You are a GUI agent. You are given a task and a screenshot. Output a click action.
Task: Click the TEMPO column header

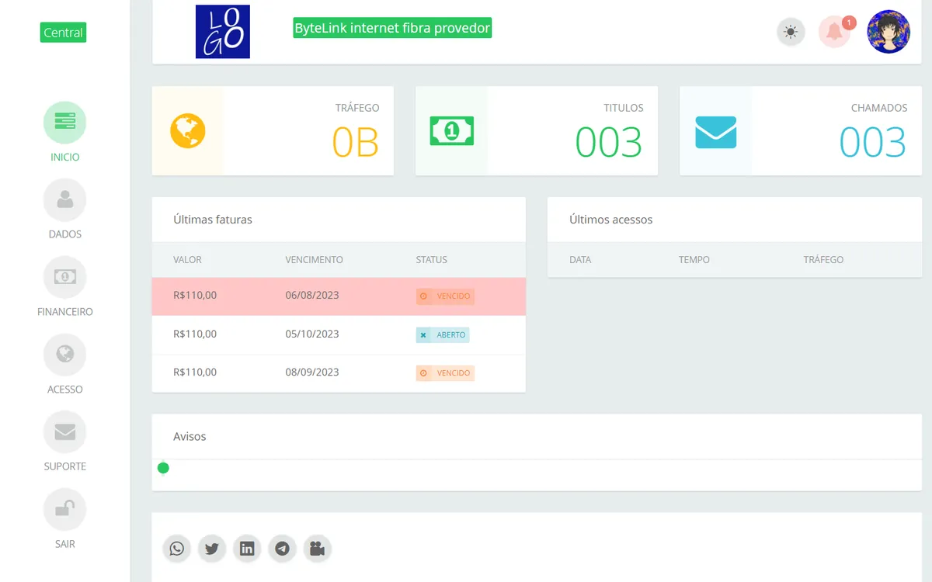694,260
